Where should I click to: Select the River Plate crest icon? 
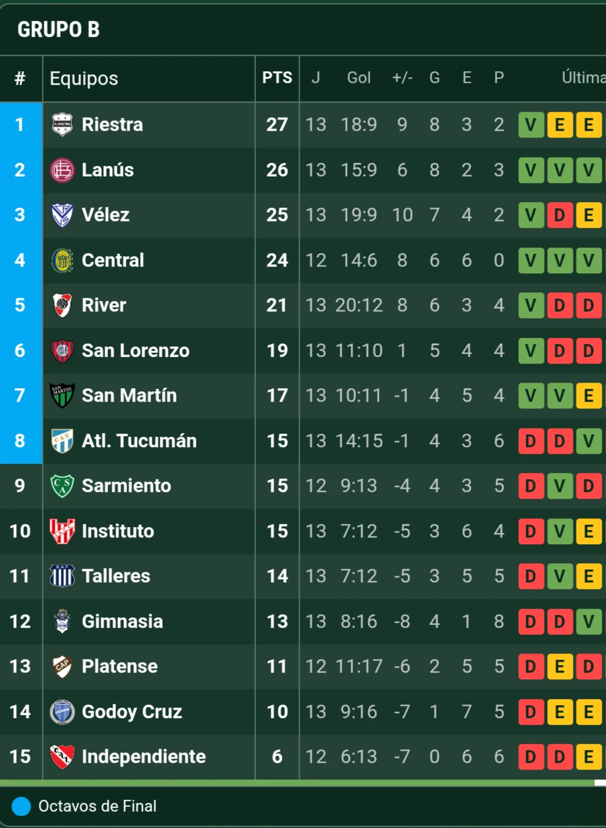point(62,305)
